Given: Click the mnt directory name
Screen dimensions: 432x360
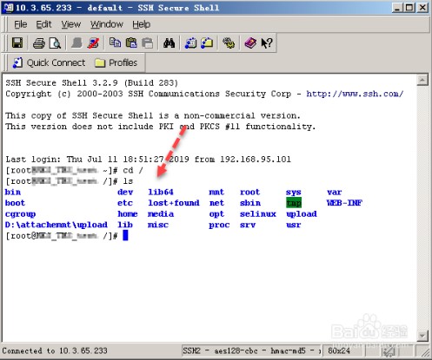Looking at the screenshot, I should click(x=216, y=193).
